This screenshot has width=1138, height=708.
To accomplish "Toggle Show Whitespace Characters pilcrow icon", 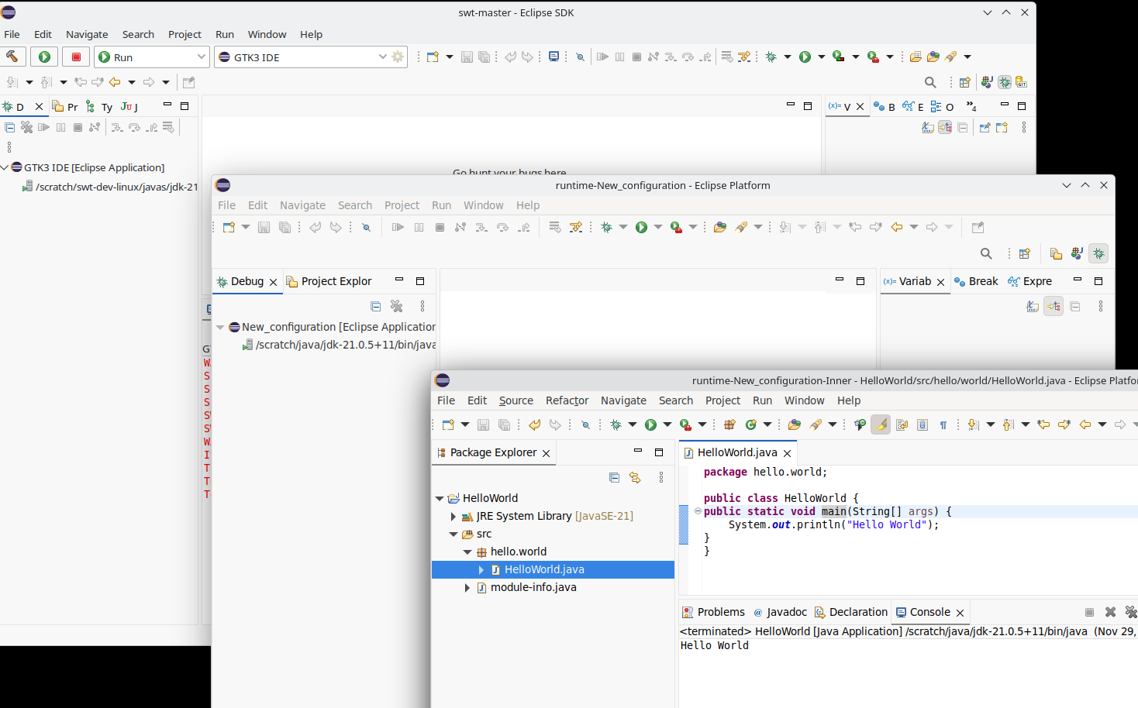I will point(943,424).
